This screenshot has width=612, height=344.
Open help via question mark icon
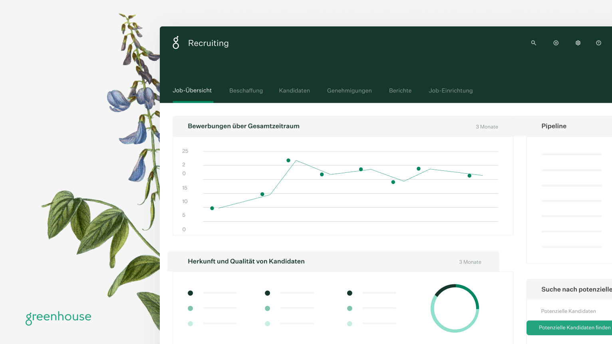(x=598, y=43)
